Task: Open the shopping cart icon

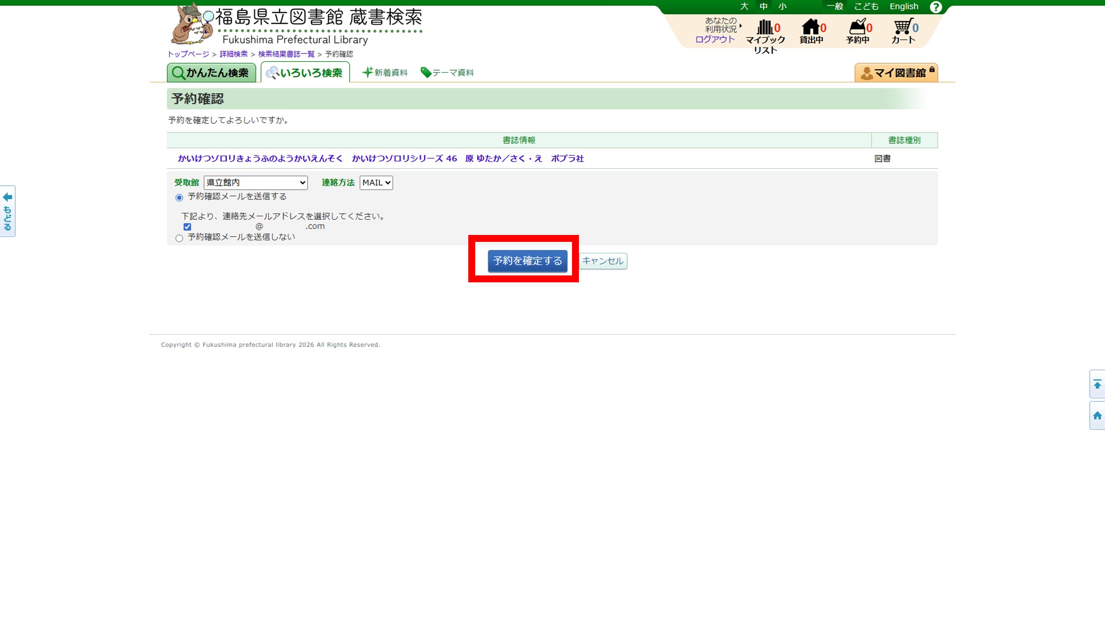Action: click(902, 27)
